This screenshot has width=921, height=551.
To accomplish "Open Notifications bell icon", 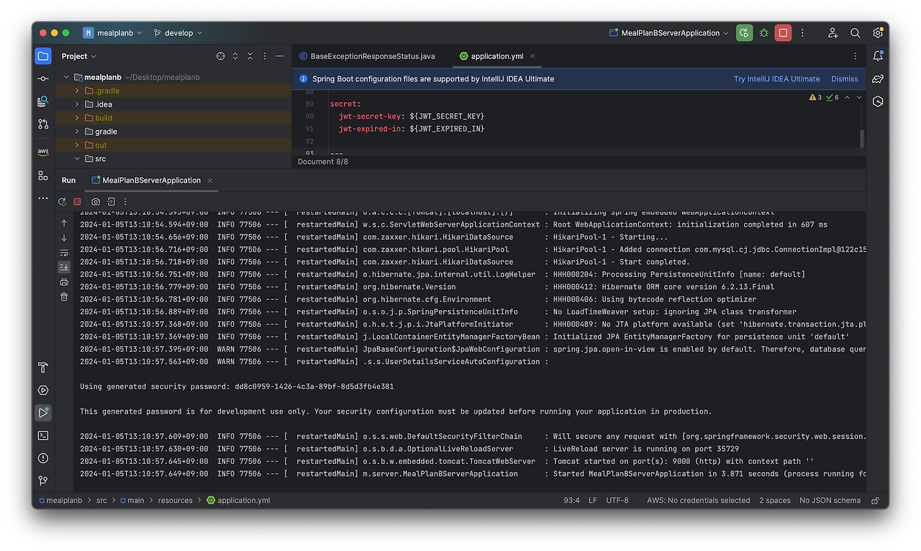I will pyautogui.click(x=878, y=56).
